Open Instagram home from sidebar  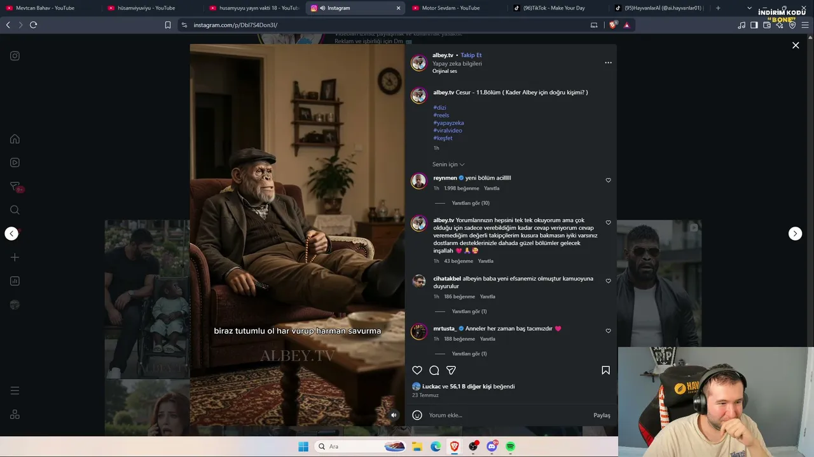coord(15,139)
